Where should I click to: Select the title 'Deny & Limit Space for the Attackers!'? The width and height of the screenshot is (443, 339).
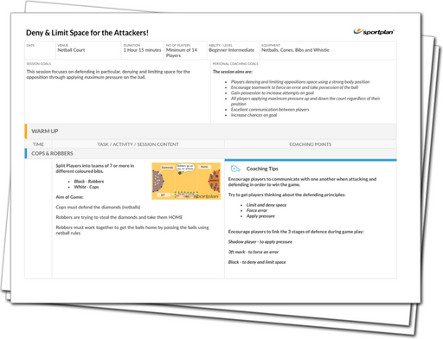coord(87,33)
